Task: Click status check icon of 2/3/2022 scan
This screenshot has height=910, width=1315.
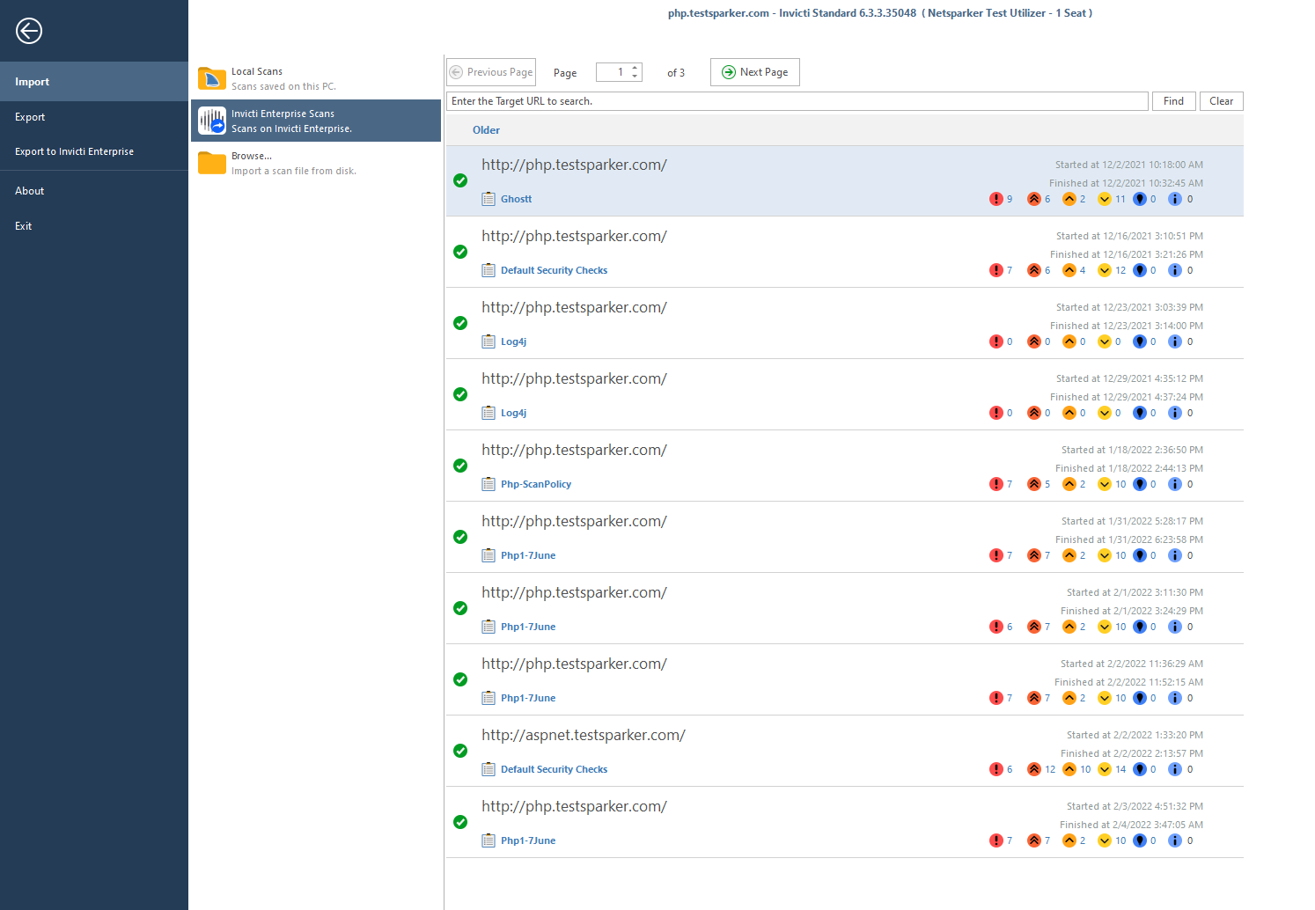Action: pyautogui.click(x=460, y=822)
